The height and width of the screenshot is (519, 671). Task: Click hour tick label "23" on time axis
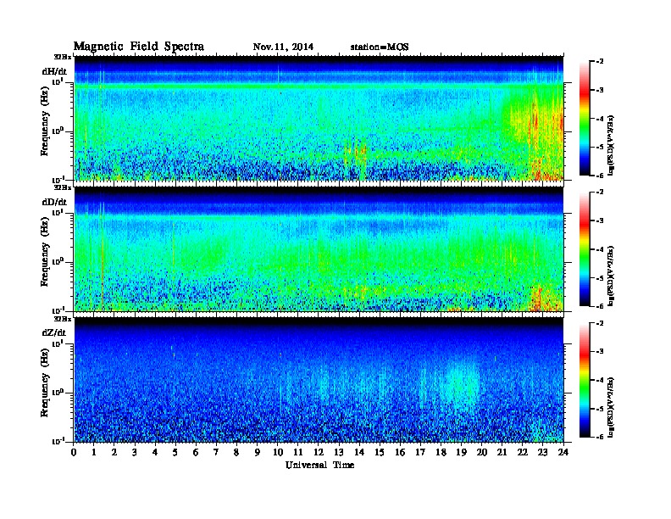[x=543, y=453]
